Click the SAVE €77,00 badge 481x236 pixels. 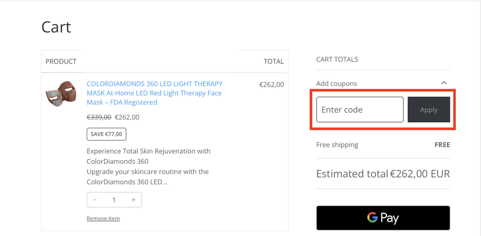pos(106,134)
